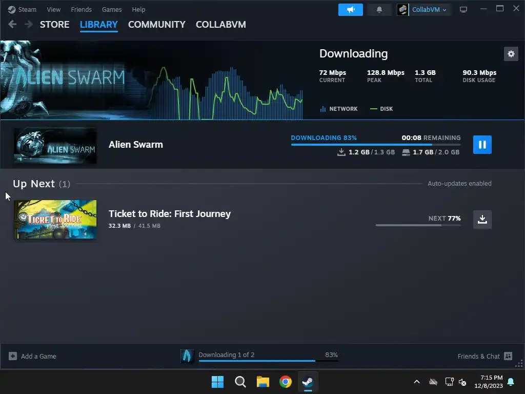Open the Steam menu
Screen dimensions: 525x394
tap(27, 9)
